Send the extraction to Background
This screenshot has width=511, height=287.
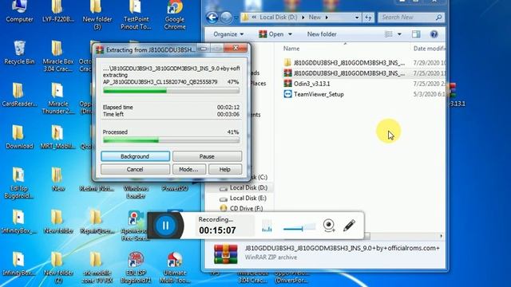(x=135, y=156)
